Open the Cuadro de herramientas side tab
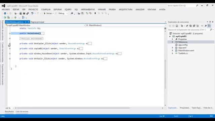 (x=3, y=52)
